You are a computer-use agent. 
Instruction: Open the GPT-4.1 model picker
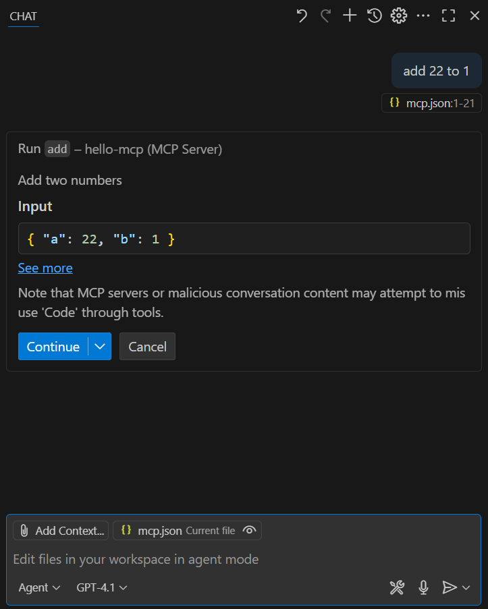click(101, 587)
